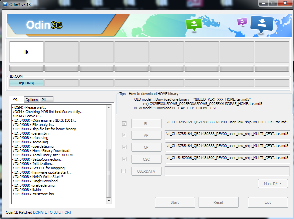Click the 'Odin 3B Patched' footer text
The image size is (294, 219).
tap(19, 212)
